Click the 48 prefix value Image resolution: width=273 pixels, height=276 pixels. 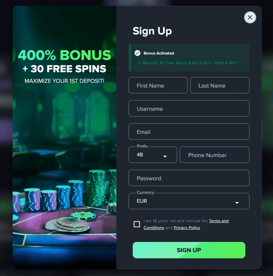click(140, 155)
